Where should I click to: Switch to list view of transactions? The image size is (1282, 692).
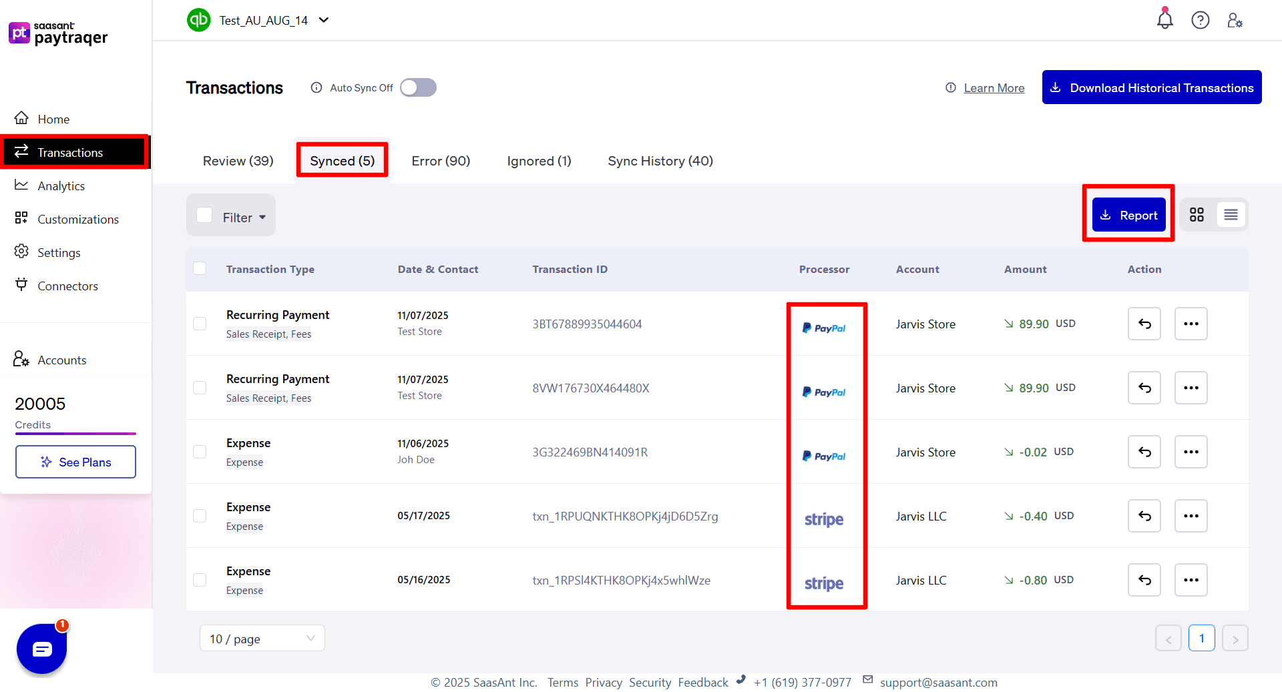click(1231, 214)
